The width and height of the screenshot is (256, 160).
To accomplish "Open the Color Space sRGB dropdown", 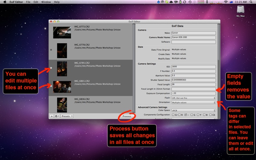I will [x=193, y=110].
